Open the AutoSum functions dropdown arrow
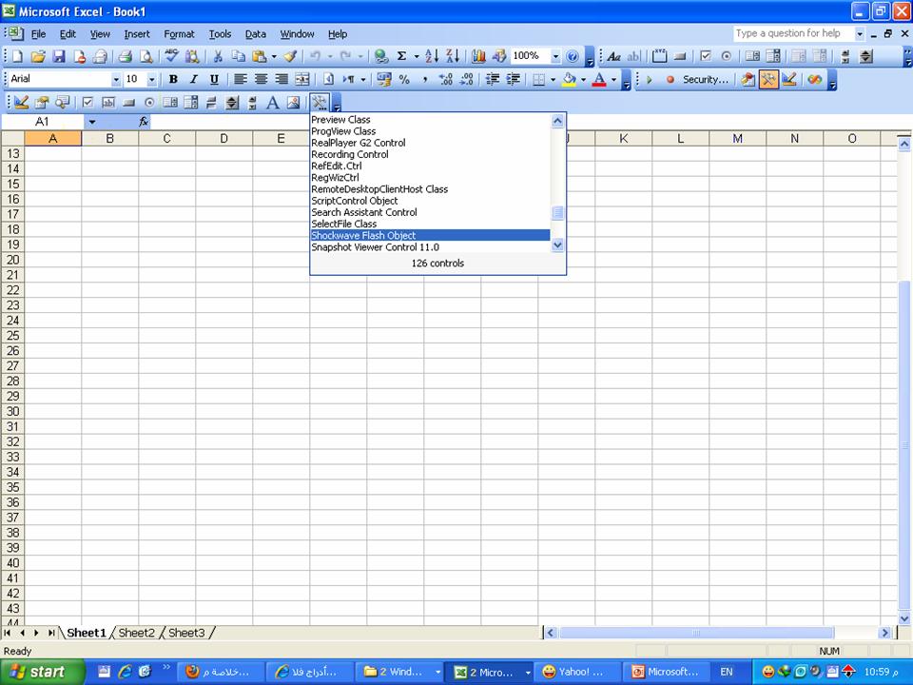 click(x=417, y=56)
